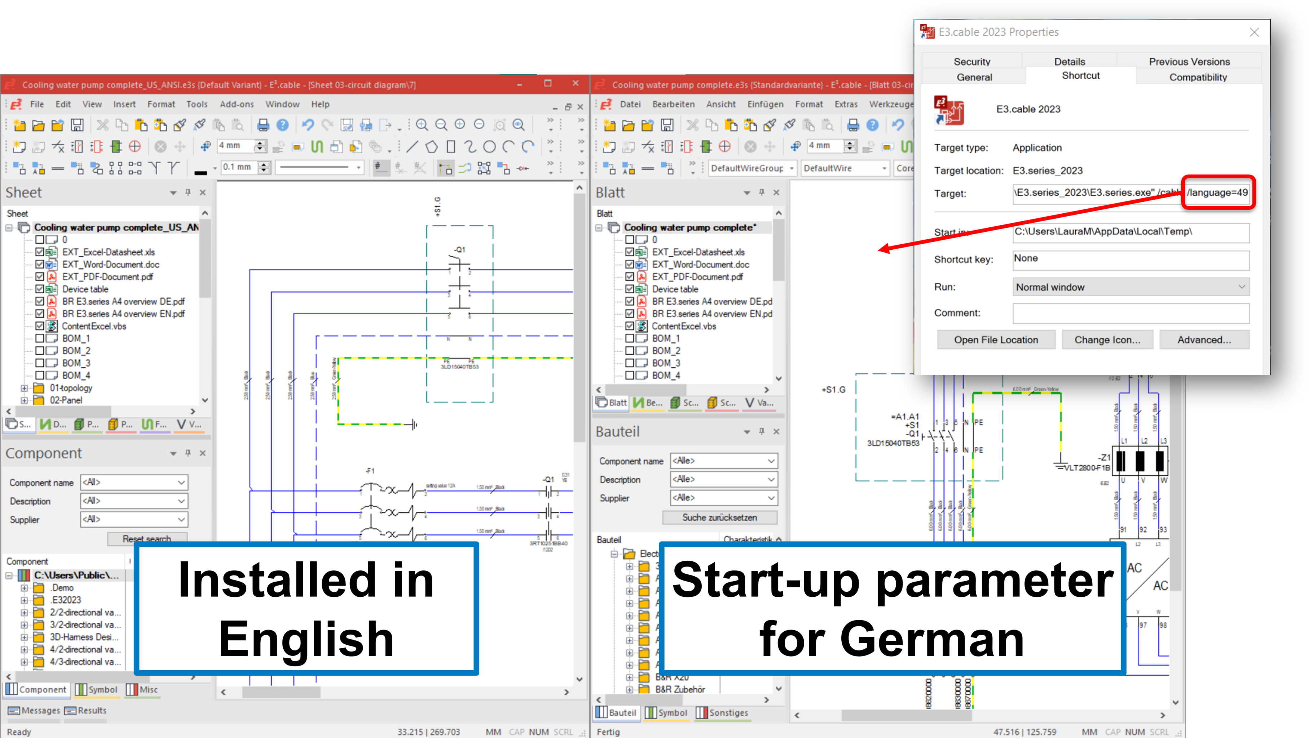This screenshot has height=738, width=1309.
Task: Switch to Compatibility tab in Properties dialog
Action: click(x=1198, y=77)
